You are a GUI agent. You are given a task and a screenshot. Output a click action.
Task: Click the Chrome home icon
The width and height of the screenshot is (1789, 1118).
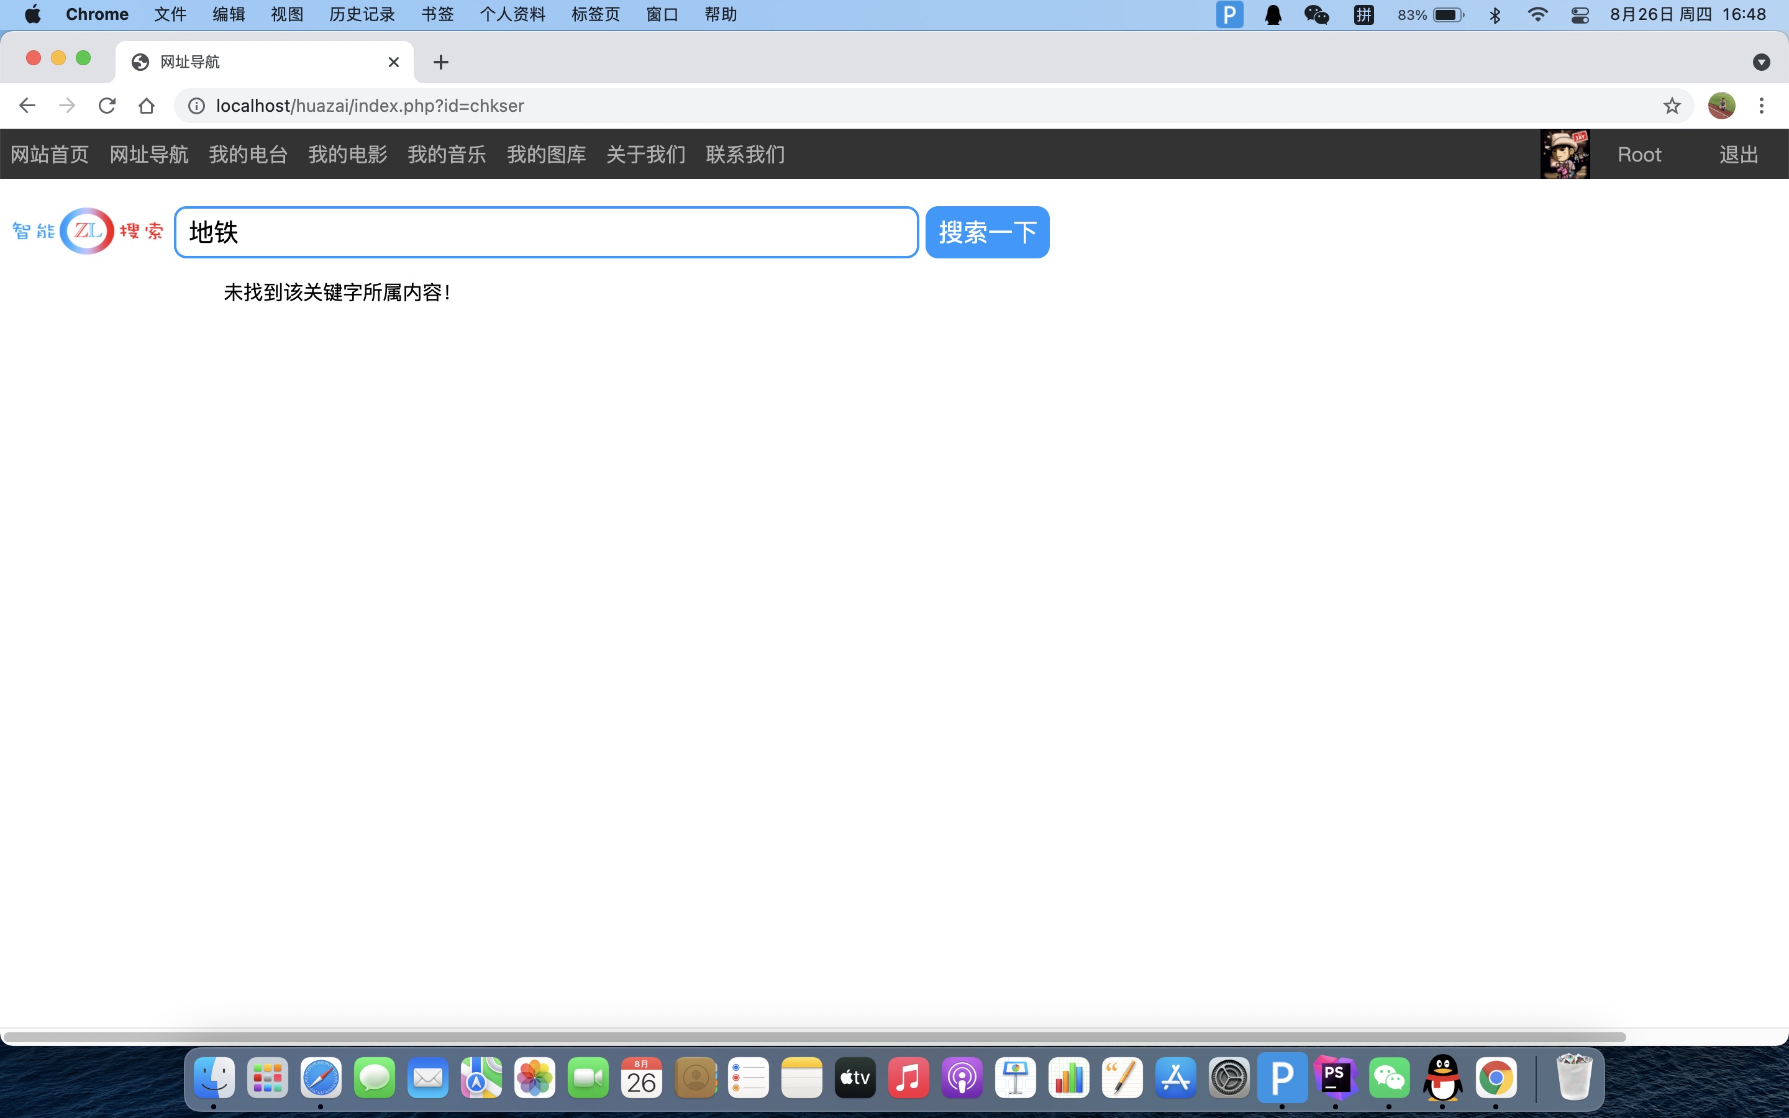147,106
